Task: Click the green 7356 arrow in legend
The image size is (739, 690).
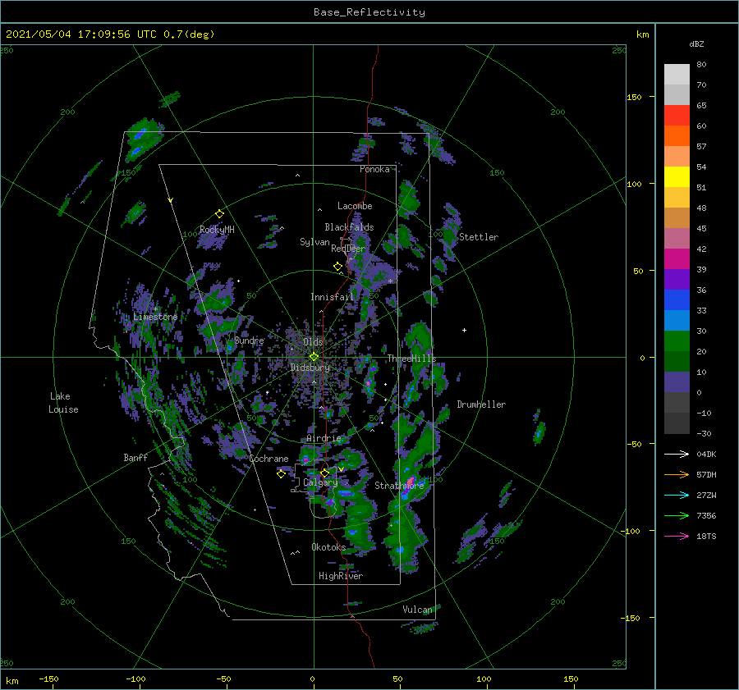Action: click(677, 516)
